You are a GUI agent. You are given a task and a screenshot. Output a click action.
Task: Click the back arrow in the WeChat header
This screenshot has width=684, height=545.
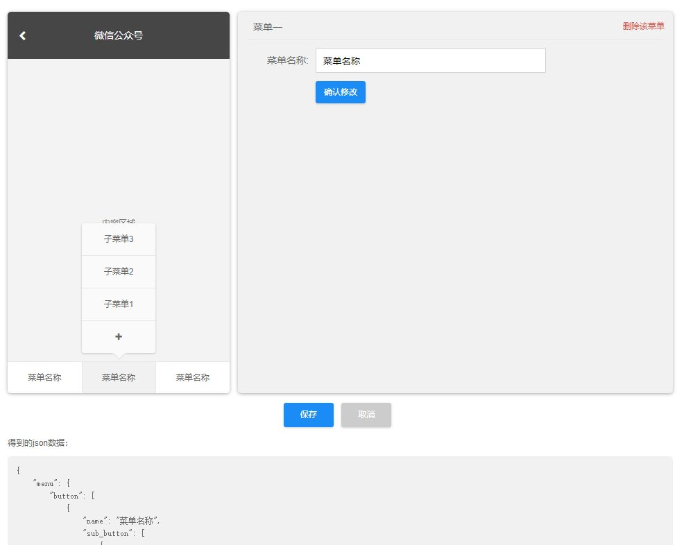[23, 36]
